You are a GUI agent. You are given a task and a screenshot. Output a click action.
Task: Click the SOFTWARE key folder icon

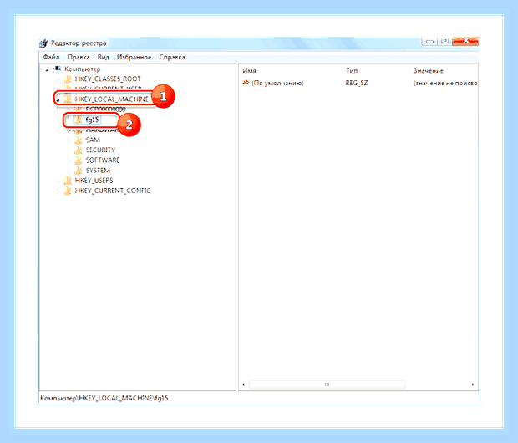coord(79,160)
